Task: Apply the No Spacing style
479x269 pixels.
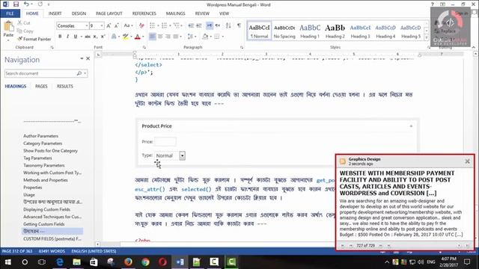Action: point(284,31)
